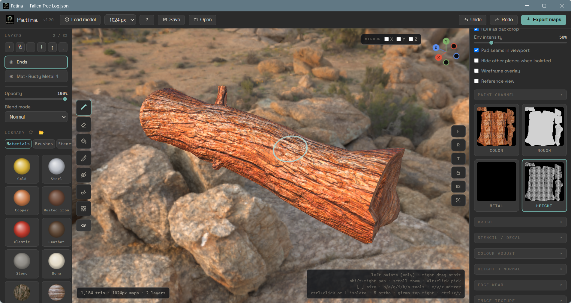This screenshot has height=303, width=571.
Task: Expand the Colour Adjust section
Action: click(520, 254)
